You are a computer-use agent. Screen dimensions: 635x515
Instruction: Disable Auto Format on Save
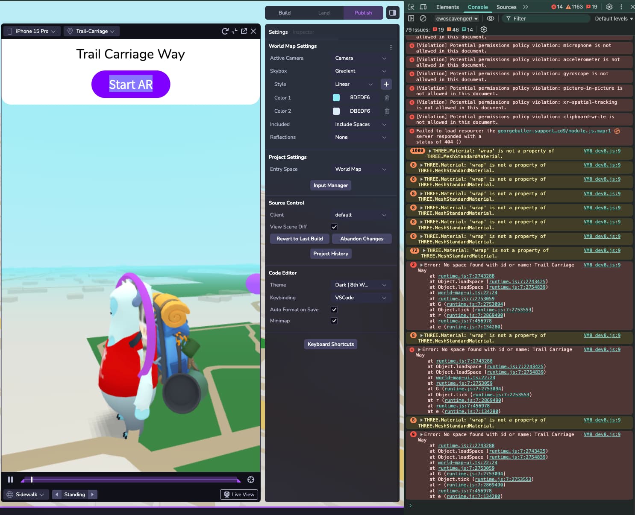click(x=334, y=310)
